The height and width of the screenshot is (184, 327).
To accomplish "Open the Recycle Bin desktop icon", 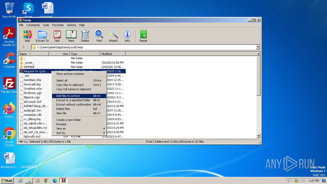I will pos(9,10).
